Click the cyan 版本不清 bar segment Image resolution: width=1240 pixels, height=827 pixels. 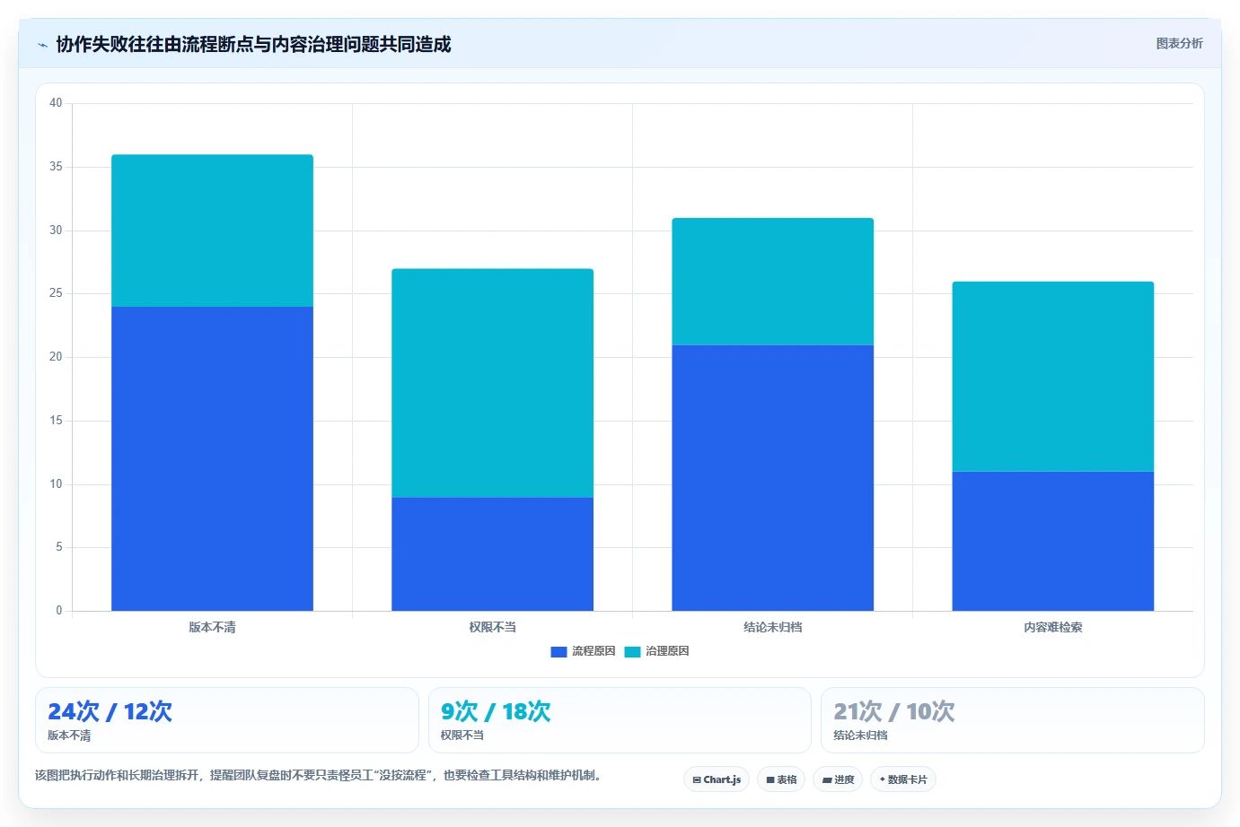click(x=212, y=231)
